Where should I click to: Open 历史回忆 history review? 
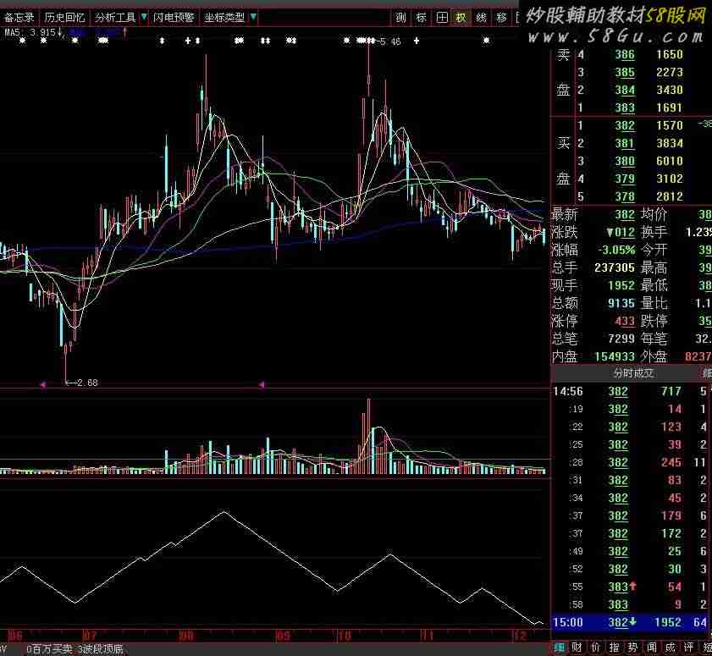point(64,17)
